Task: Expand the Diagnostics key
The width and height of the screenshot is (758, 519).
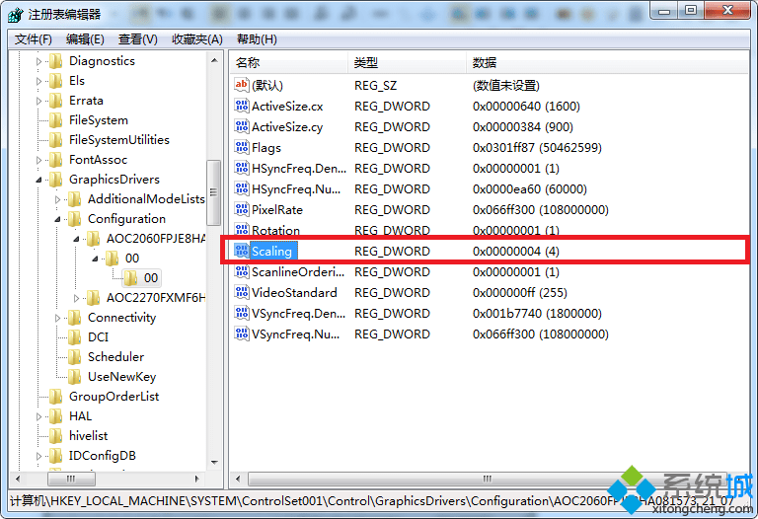Action: point(38,61)
